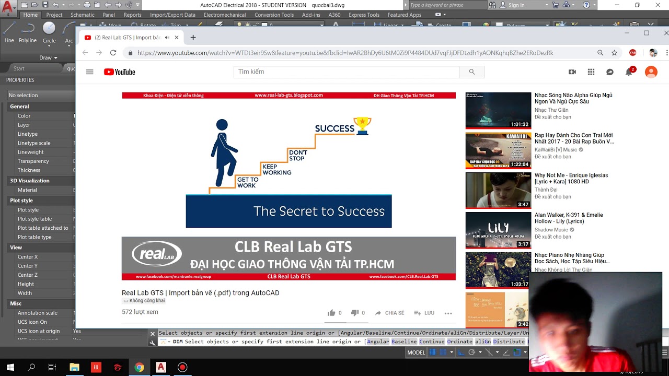Reload the YouTube page in Chrome
Viewport: 669px width, 376px height.
tap(113, 53)
